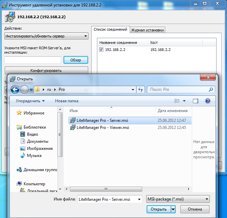The image size is (227, 218).
Task: Click date '25.06.2012 12:45' of Viewer.msi
Action: pyautogui.click(x=172, y=128)
